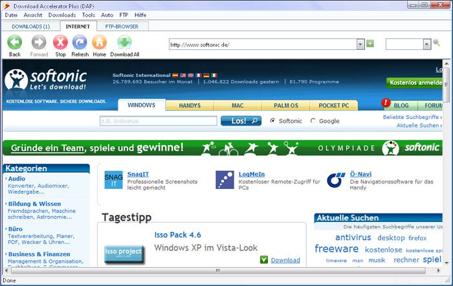Screen dimensions: 453x286
Task: Switch to the FTP-BROWSER tab
Action: click(x=122, y=27)
